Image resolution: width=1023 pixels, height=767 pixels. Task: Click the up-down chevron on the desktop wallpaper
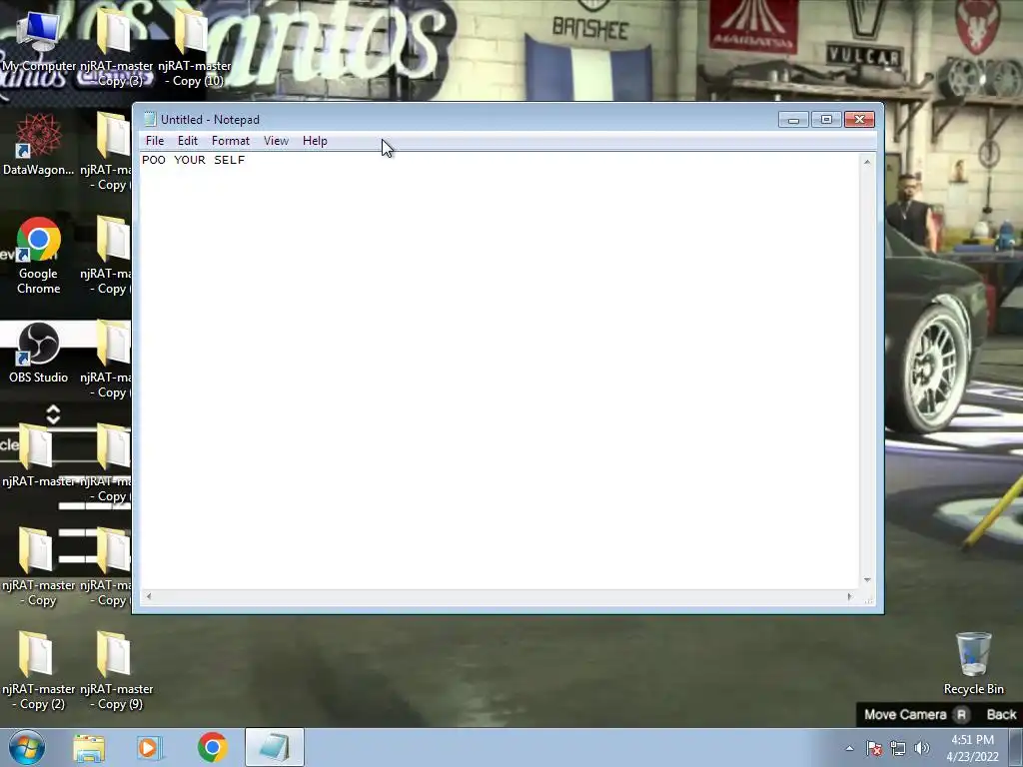click(53, 414)
